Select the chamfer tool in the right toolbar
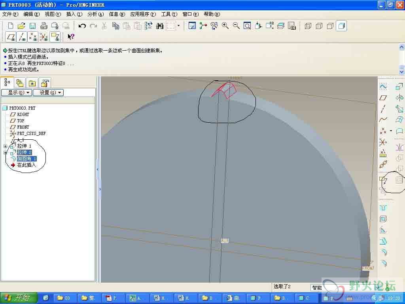The width and height of the screenshot is (405, 304). 383,263
